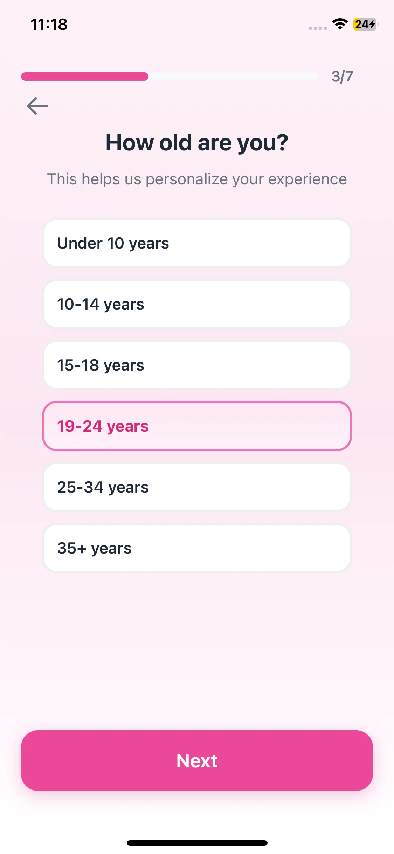The height and width of the screenshot is (854, 394).
Task: Choose the 10-14 years age range
Action: [x=197, y=304]
